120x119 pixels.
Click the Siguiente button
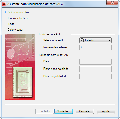(x=63, y=111)
